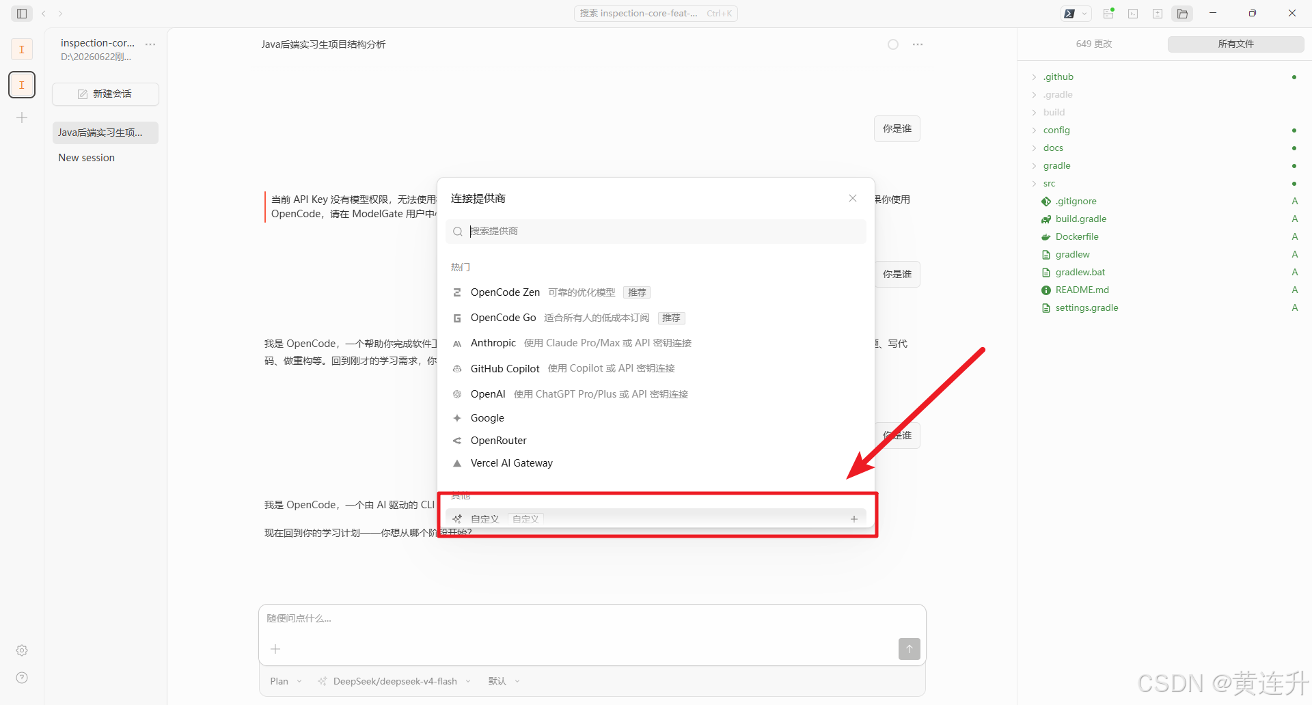The width and height of the screenshot is (1312, 705).
Task: Select the OpenCode Go provider entry
Action: (x=656, y=318)
